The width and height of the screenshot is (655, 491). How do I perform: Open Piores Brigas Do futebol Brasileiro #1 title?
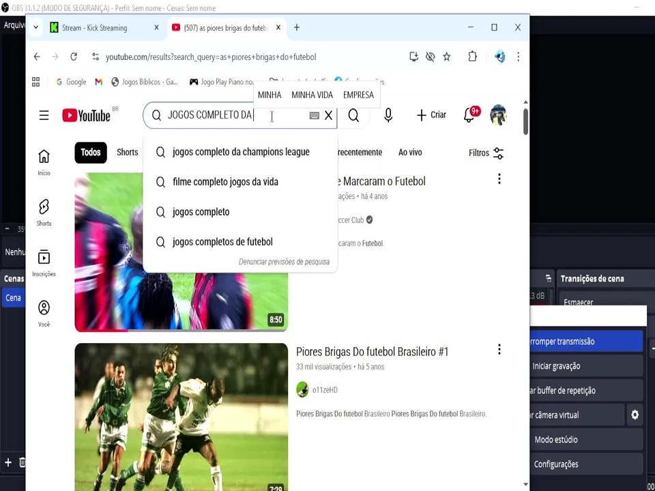[373, 352]
